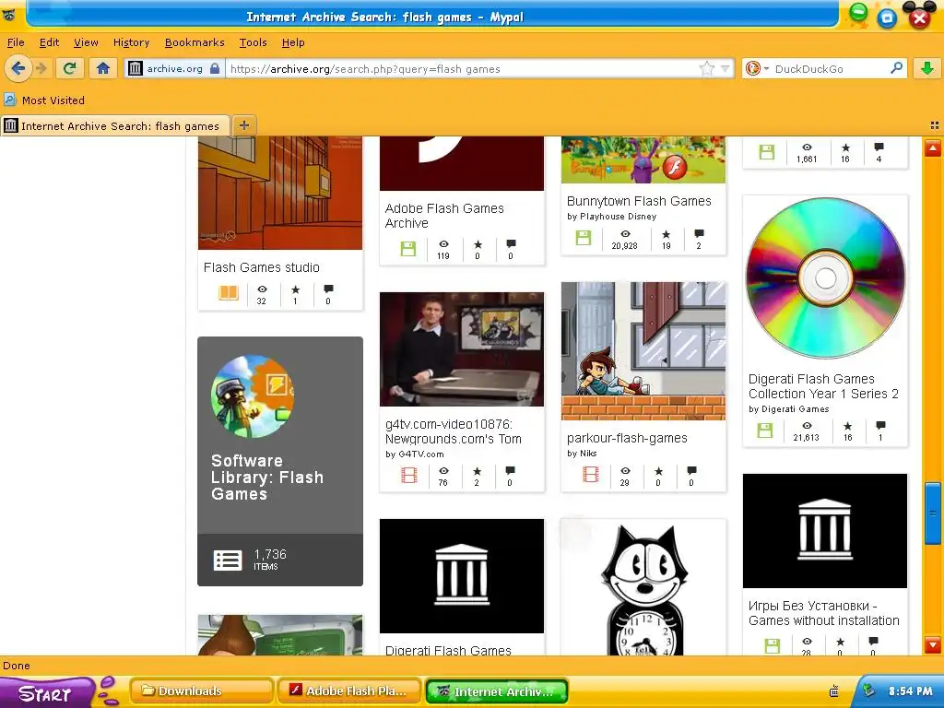Image resolution: width=944 pixels, height=708 pixels.
Task: Click the texts book icon under Flash Games studio
Action: coord(229,293)
